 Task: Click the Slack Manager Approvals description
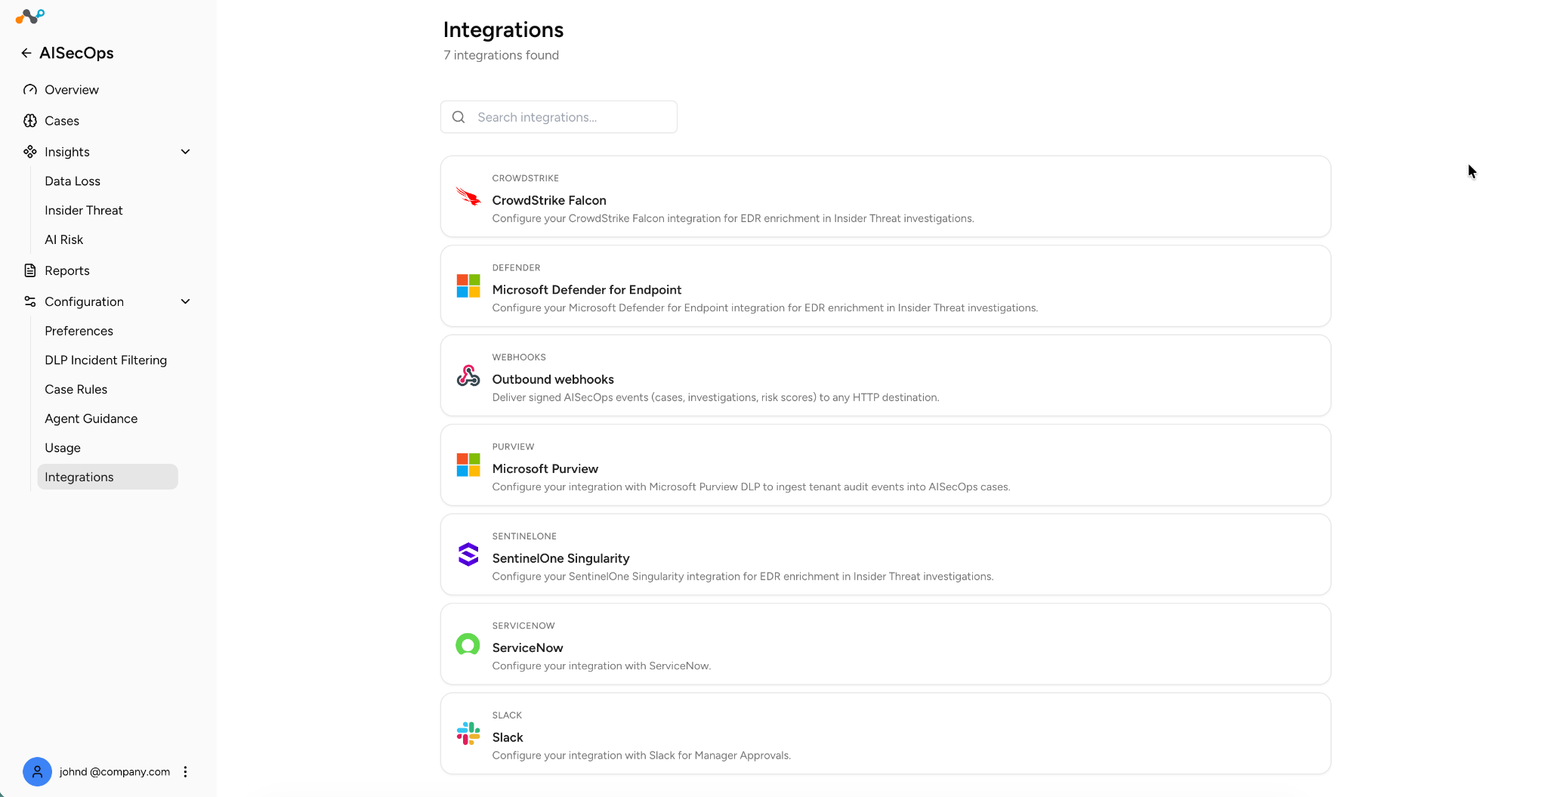pos(642,755)
